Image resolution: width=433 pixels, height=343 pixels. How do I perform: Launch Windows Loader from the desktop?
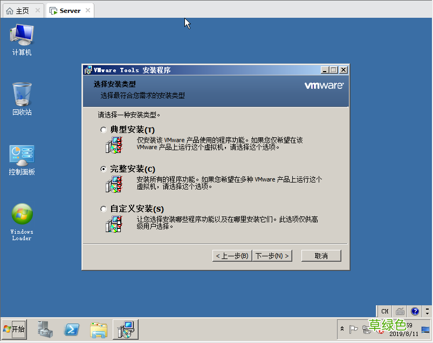(x=22, y=215)
